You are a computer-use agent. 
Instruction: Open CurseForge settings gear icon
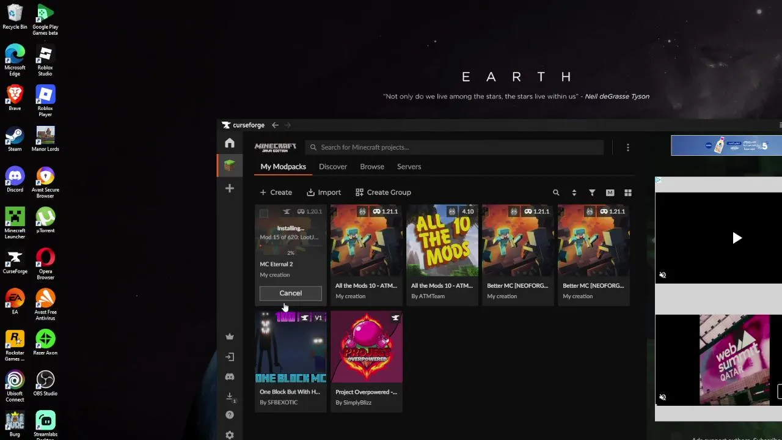click(x=230, y=435)
